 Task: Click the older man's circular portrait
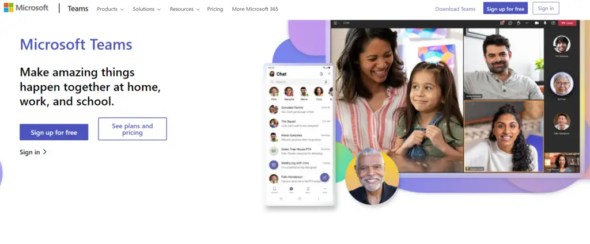coord(372,177)
